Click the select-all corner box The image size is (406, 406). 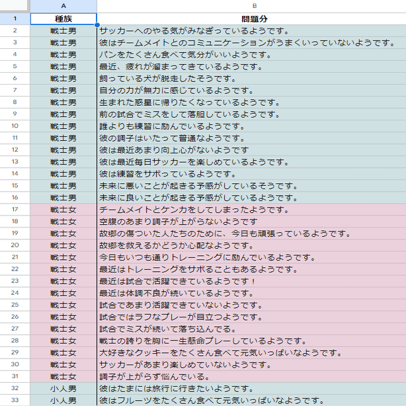(x=14, y=5)
